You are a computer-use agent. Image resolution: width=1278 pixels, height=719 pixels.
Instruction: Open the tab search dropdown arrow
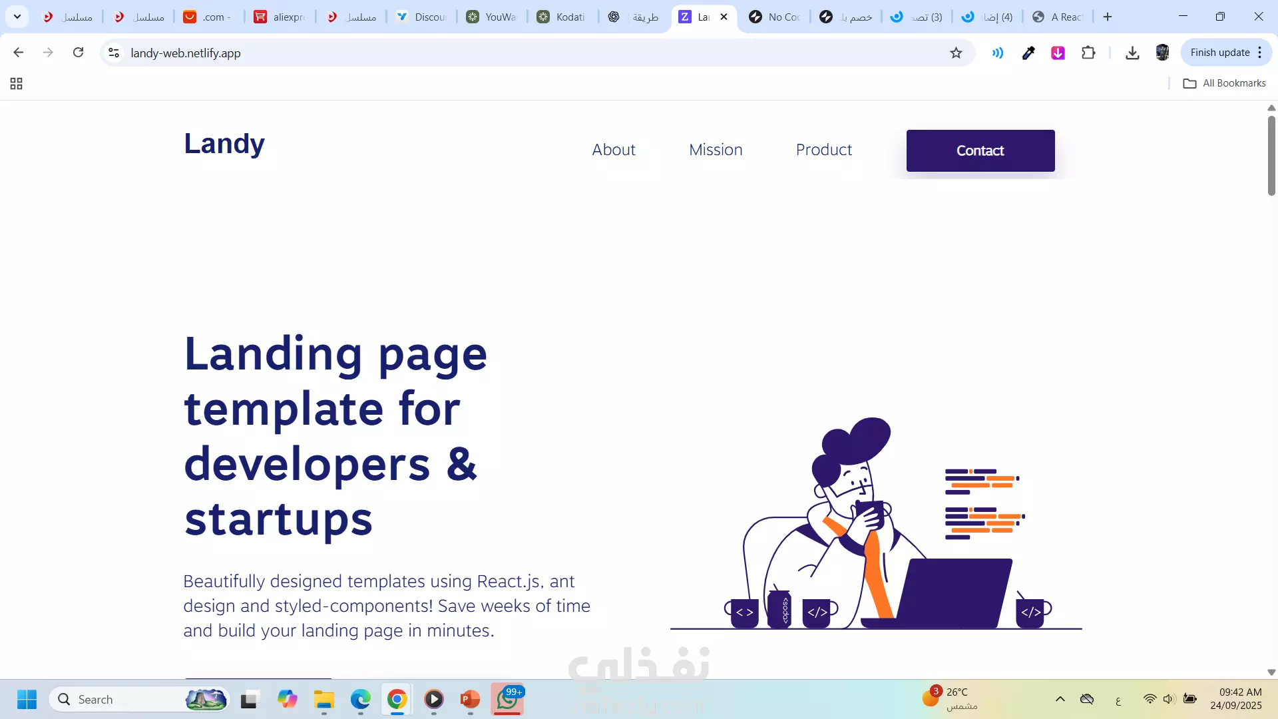click(x=17, y=17)
